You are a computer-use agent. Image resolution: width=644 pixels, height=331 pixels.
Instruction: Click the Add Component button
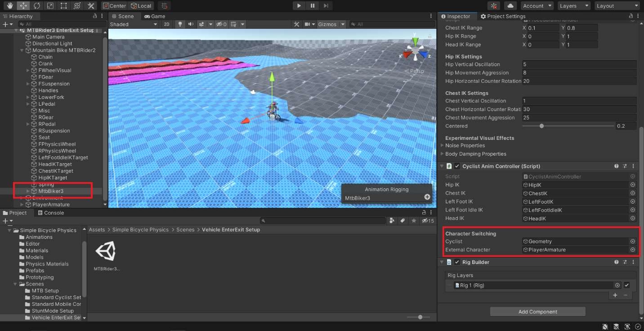pos(537,312)
